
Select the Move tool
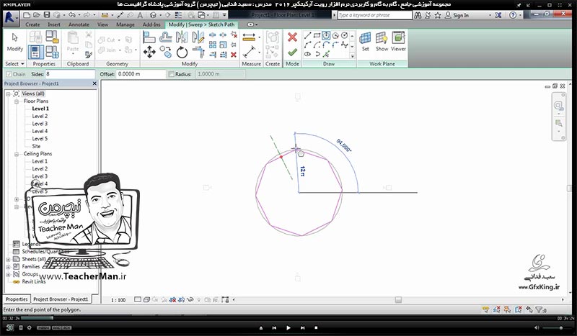click(149, 52)
